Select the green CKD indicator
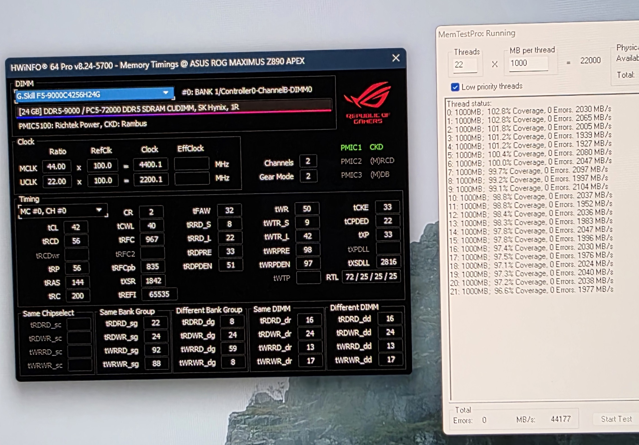The image size is (639, 445). coord(376,147)
